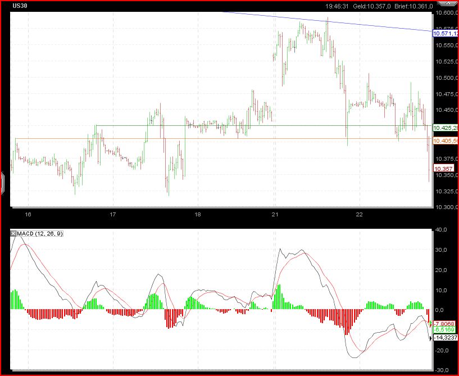The height and width of the screenshot is (376, 459).
Task: Click the black -14,3237 MACD value tag
Action: (x=446, y=338)
